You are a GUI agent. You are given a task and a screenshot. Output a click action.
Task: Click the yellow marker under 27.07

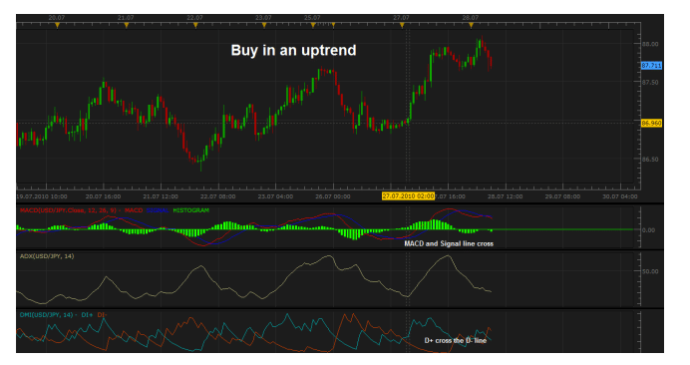point(402,26)
